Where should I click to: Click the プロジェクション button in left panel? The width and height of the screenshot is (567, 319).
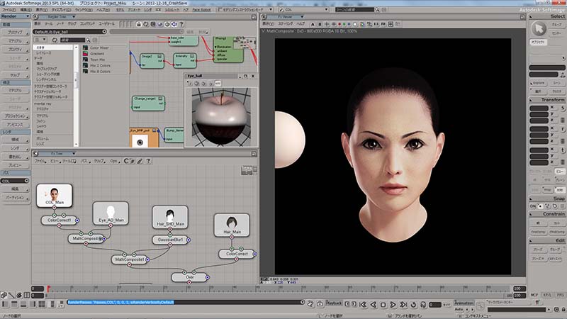[15, 116]
